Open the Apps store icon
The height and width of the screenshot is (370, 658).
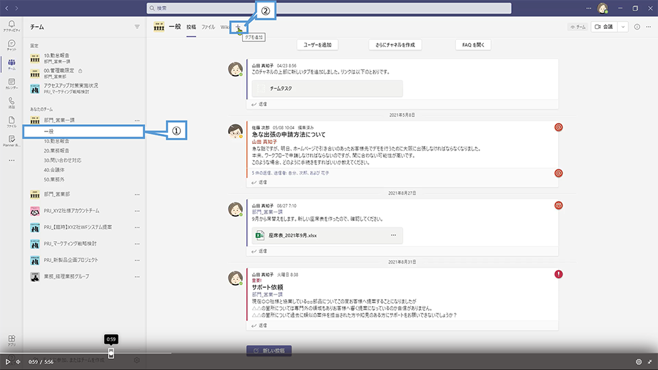click(x=12, y=340)
